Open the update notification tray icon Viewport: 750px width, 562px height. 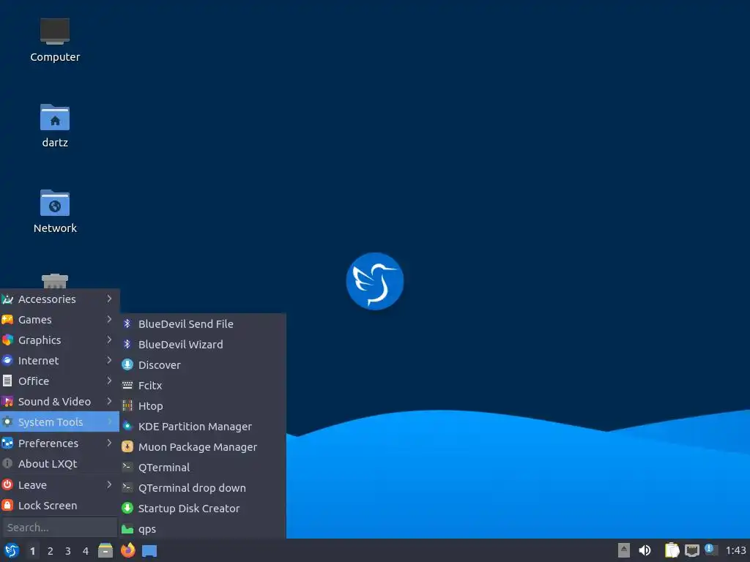coord(711,550)
